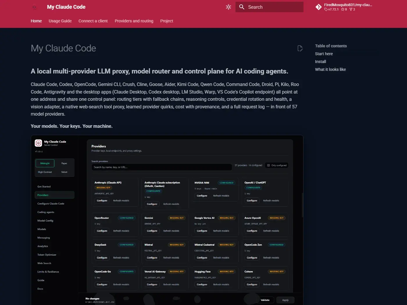Click the git repository diamond icon
Screen dimensions: 407x305
coord(319,7)
